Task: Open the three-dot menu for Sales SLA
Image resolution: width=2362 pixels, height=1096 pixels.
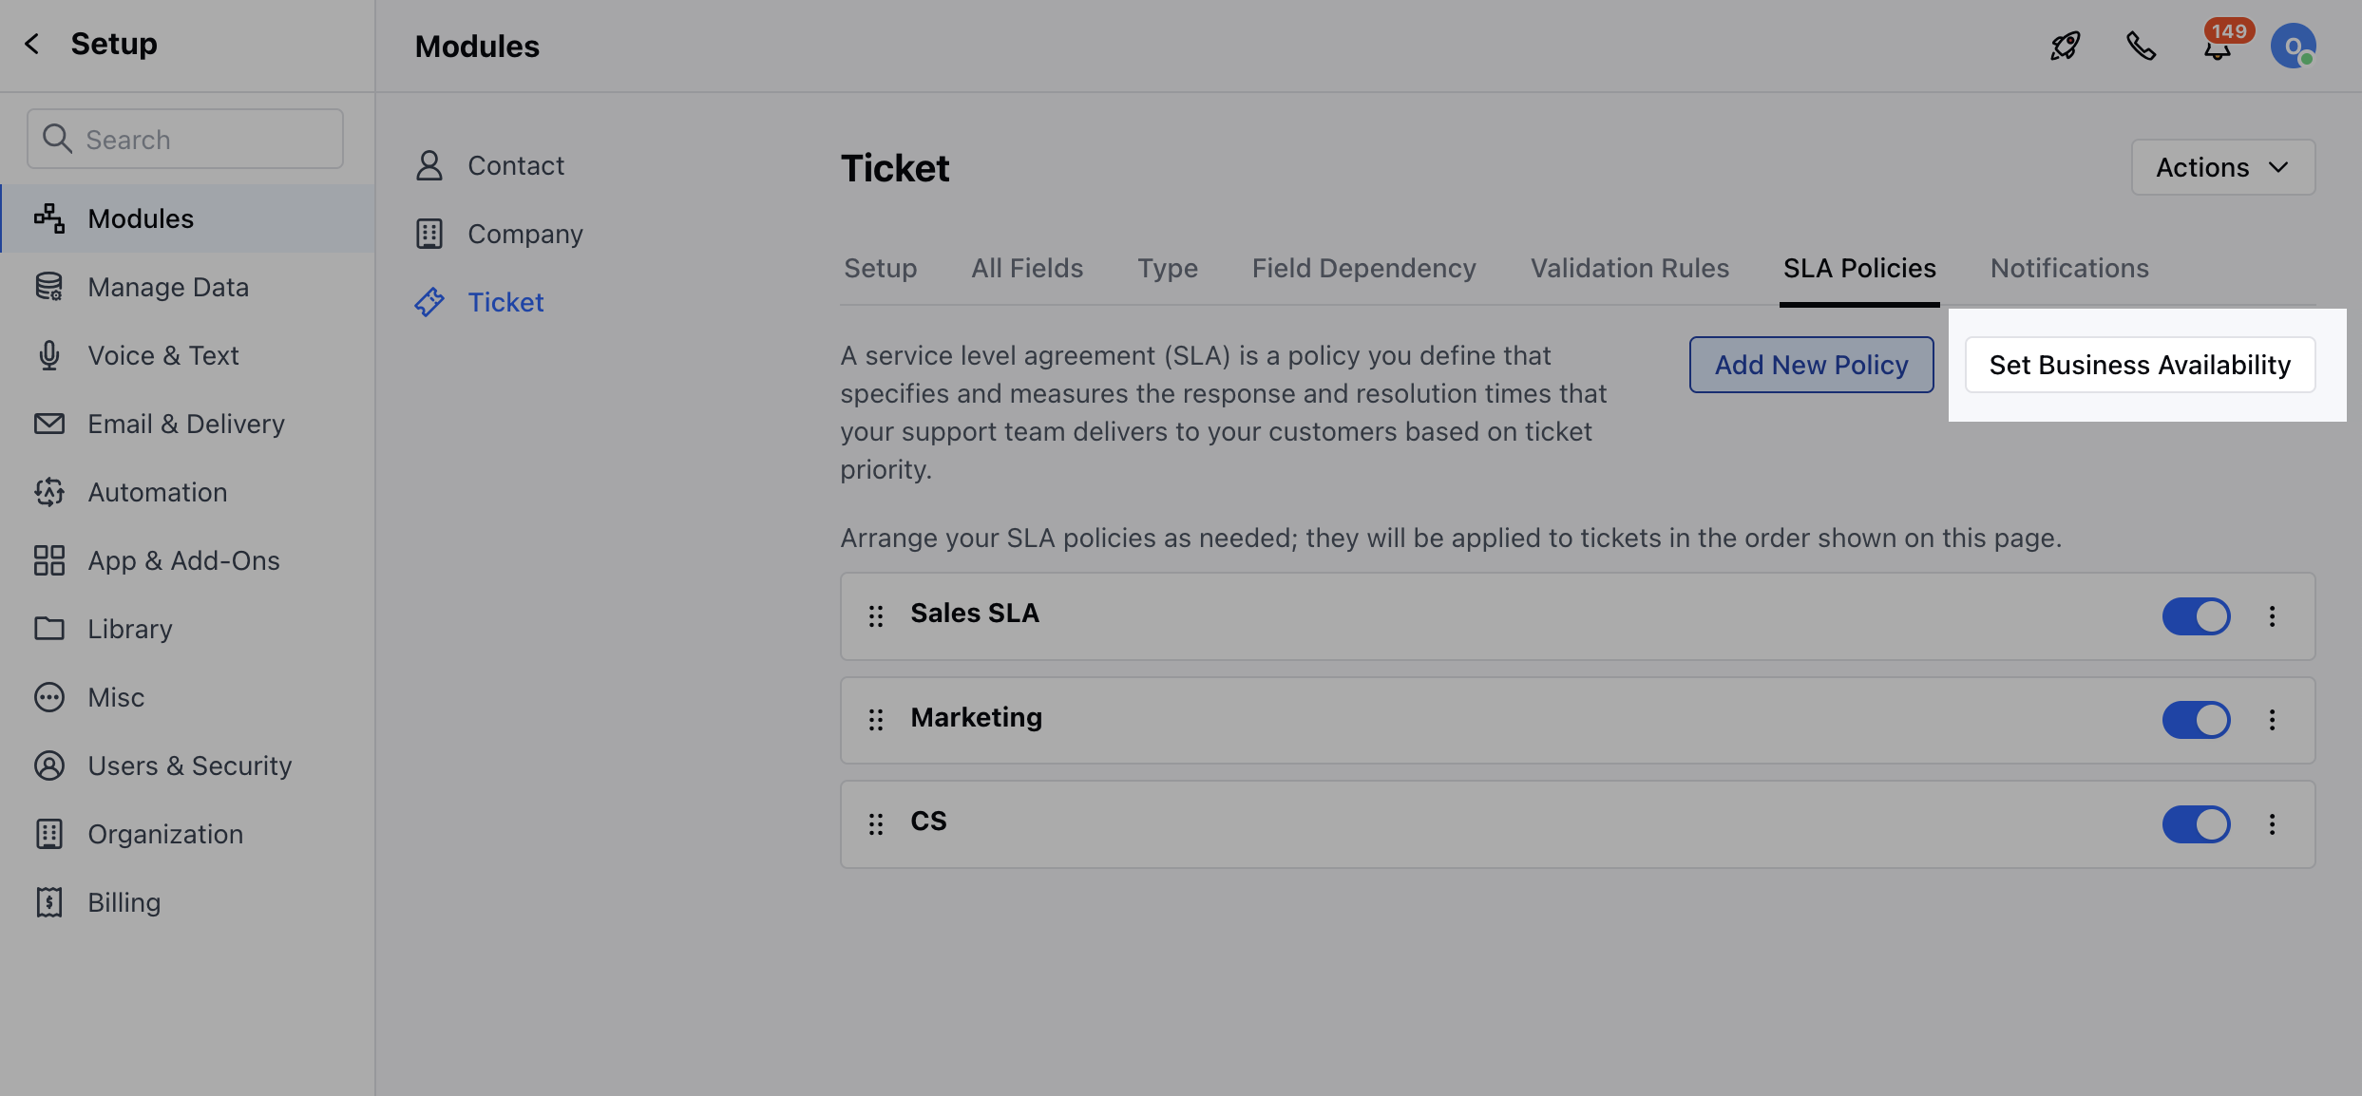Action: point(2273,615)
